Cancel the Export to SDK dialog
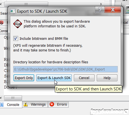Viewport: 129px width, 115px height. click(84, 78)
